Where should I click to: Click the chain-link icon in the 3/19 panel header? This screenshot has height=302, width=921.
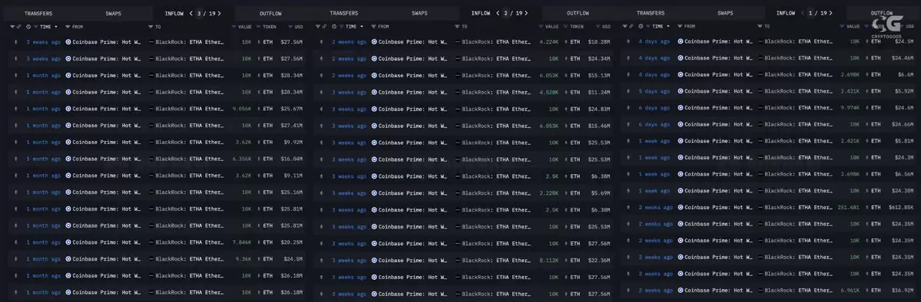click(18, 27)
